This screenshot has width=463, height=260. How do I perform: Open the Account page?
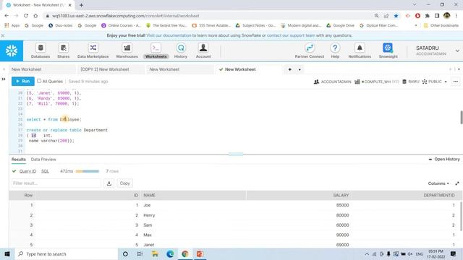pyautogui.click(x=203, y=51)
